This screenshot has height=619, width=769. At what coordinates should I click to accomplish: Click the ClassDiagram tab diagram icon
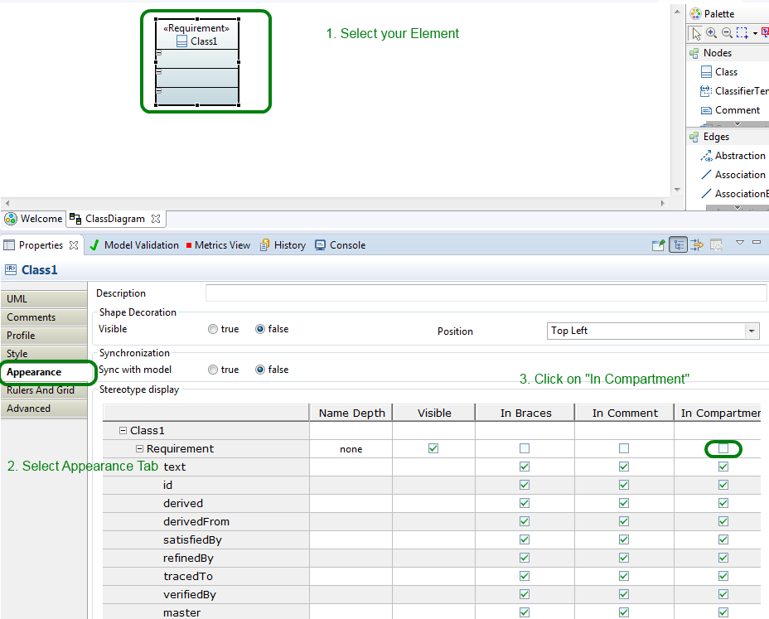pyautogui.click(x=75, y=218)
